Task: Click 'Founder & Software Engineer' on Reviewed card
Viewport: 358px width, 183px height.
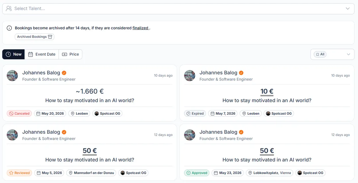Action: (x=49, y=139)
